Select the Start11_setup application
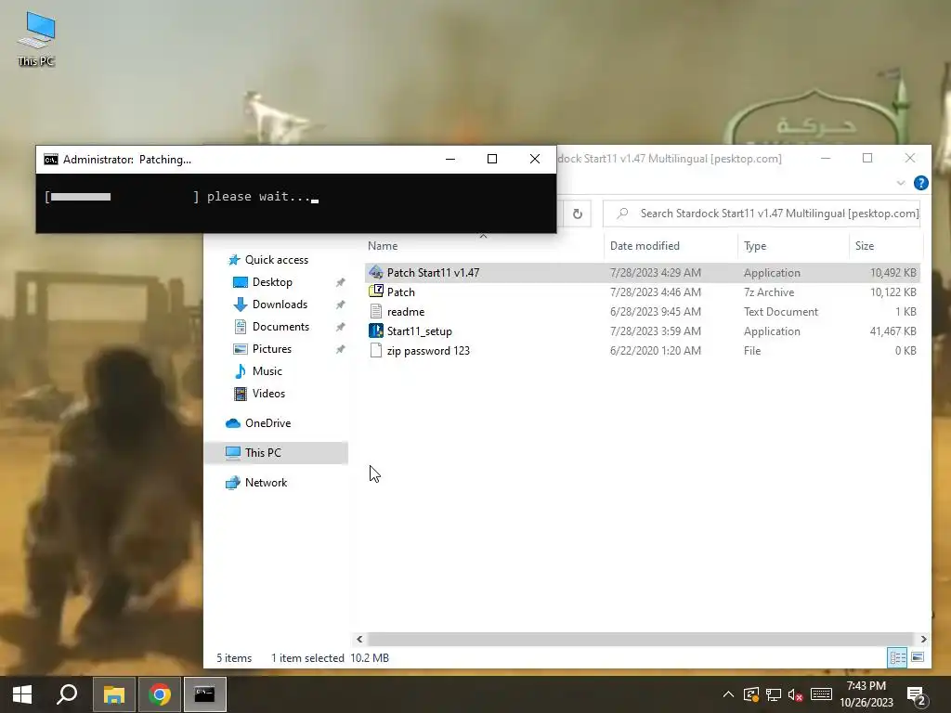951x713 pixels. pyautogui.click(x=419, y=331)
